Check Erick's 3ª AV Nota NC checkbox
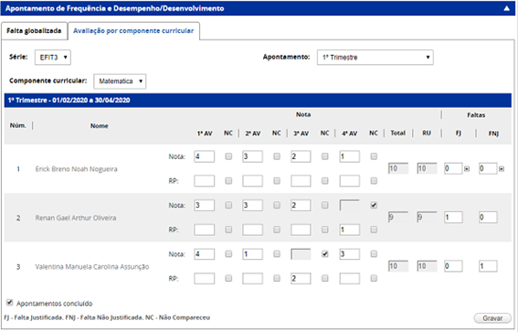 coord(325,156)
